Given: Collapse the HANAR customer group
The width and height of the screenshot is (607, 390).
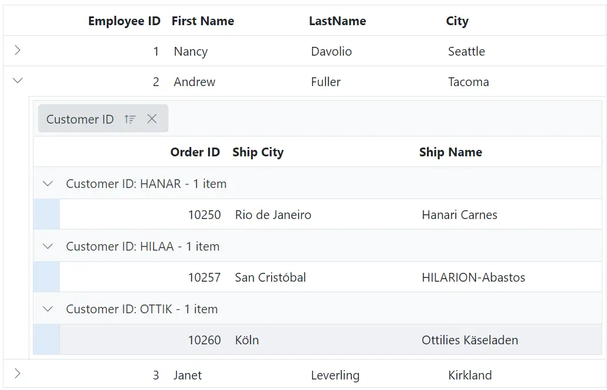Looking at the screenshot, I should (x=48, y=183).
